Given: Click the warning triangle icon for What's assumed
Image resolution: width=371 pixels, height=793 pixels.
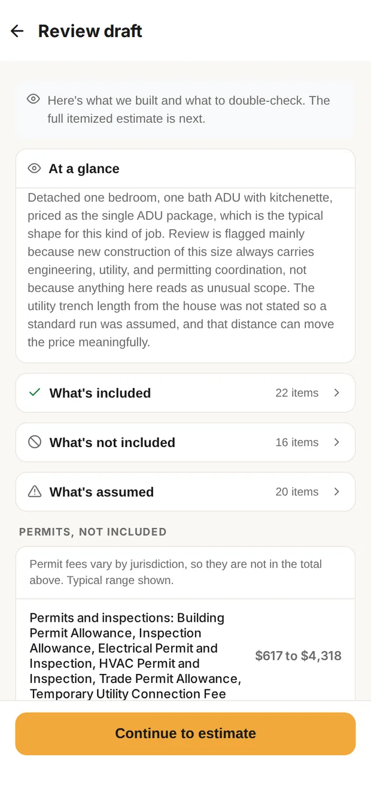Looking at the screenshot, I should 35,491.
